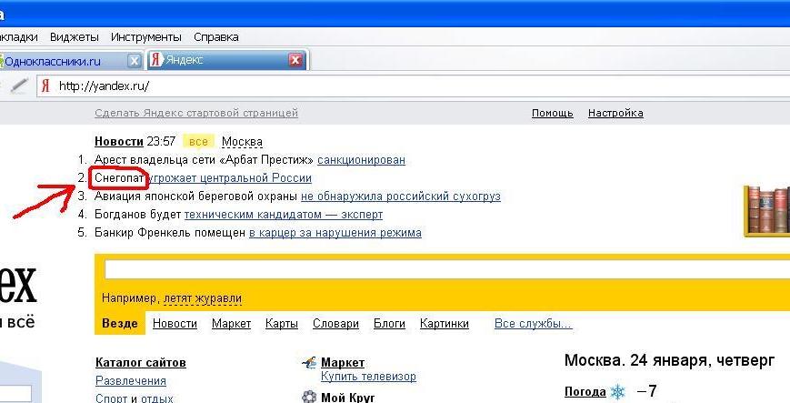
Task: Click the bookshelf image on the right
Action: click(765, 210)
